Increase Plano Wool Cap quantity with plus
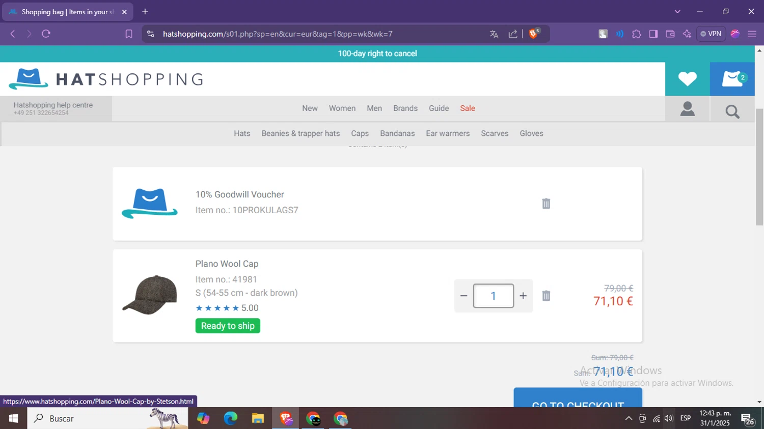This screenshot has height=429, width=764. click(523, 296)
